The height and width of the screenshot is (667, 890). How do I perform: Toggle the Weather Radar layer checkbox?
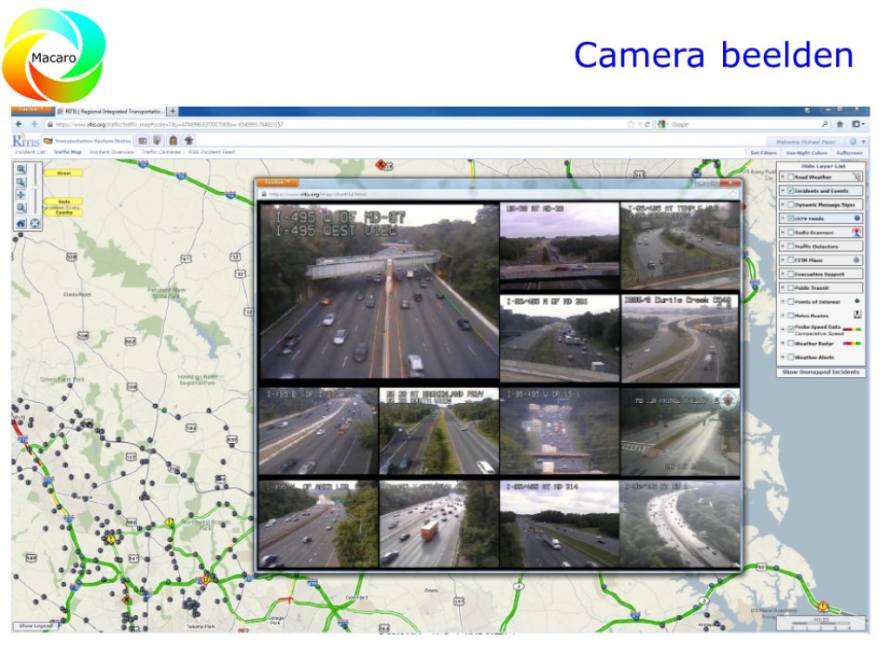click(789, 343)
